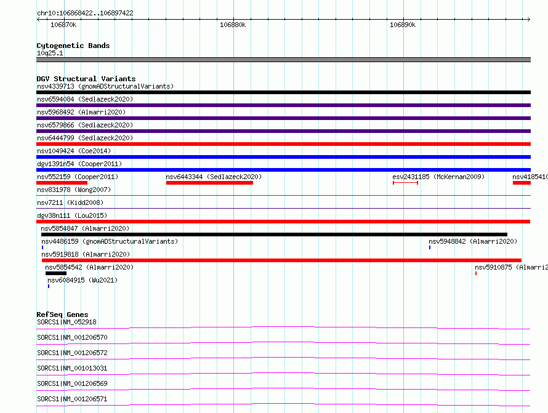Image resolution: width=548 pixels, height=413 pixels.
Task: Select the black nsv4339713 variant bar
Action: pyautogui.click(x=283, y=92)
